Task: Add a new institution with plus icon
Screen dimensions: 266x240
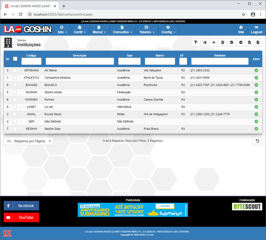Action: point(214,43)
